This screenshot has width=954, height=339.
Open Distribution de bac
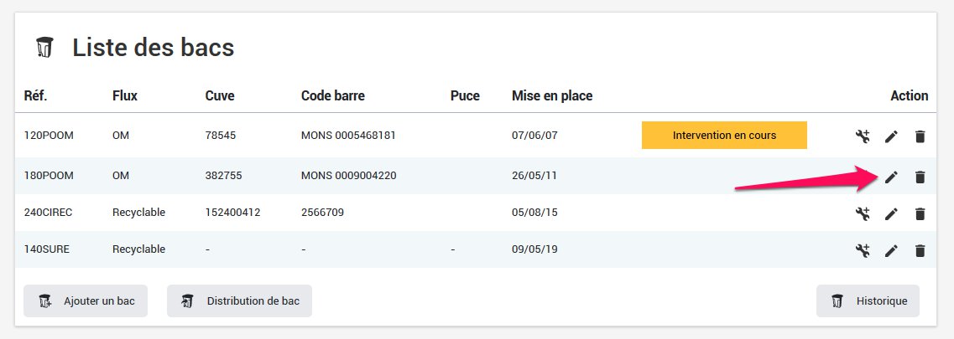click(x=239, y=301)
